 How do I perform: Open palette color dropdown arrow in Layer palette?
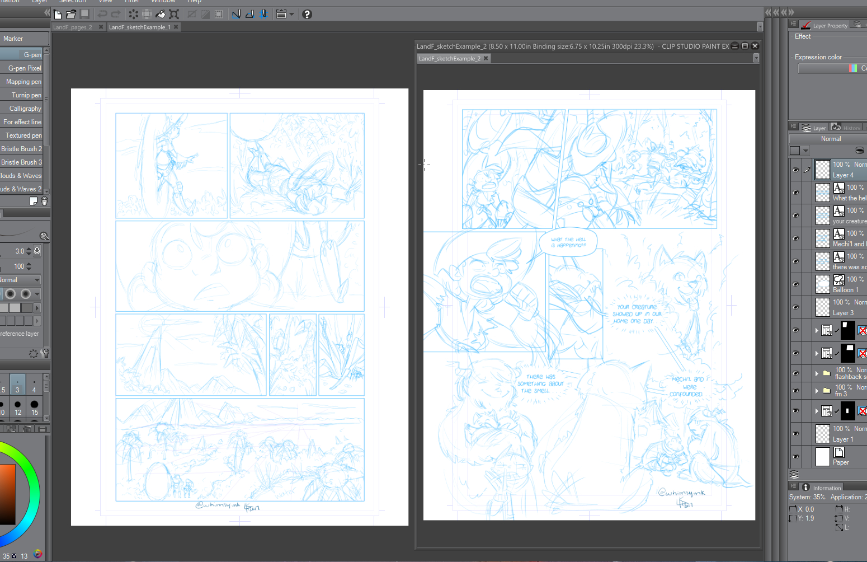[806, 151]
